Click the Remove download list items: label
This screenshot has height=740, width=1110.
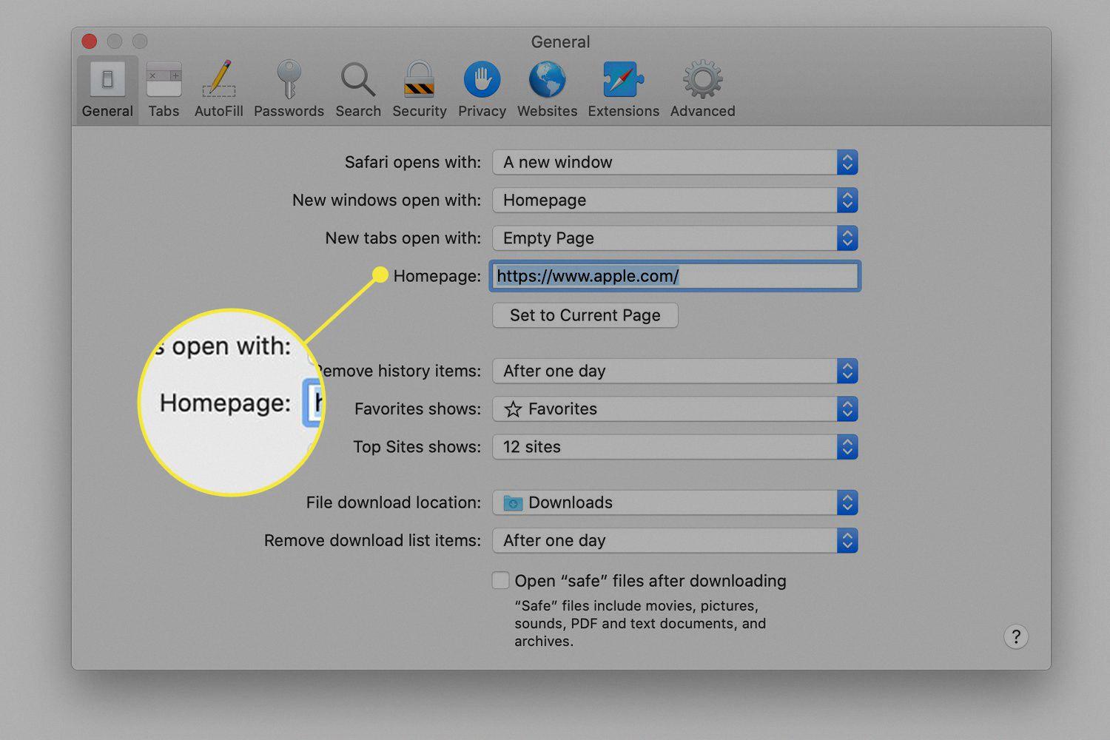tap(372, 540)
